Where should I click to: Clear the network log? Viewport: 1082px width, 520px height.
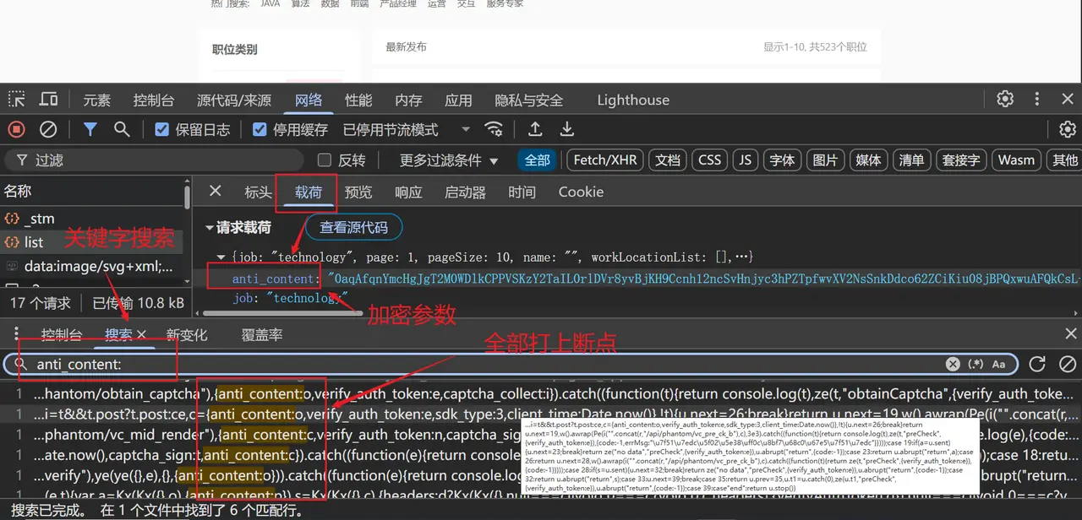(48, 129)
